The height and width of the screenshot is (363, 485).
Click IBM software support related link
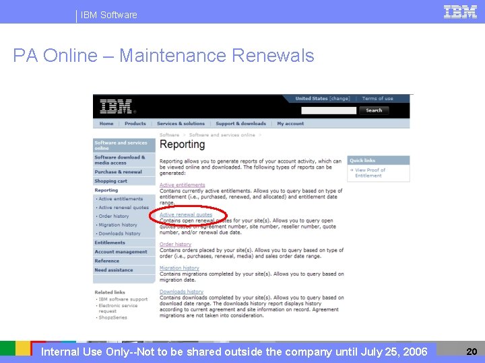[123, 299]
